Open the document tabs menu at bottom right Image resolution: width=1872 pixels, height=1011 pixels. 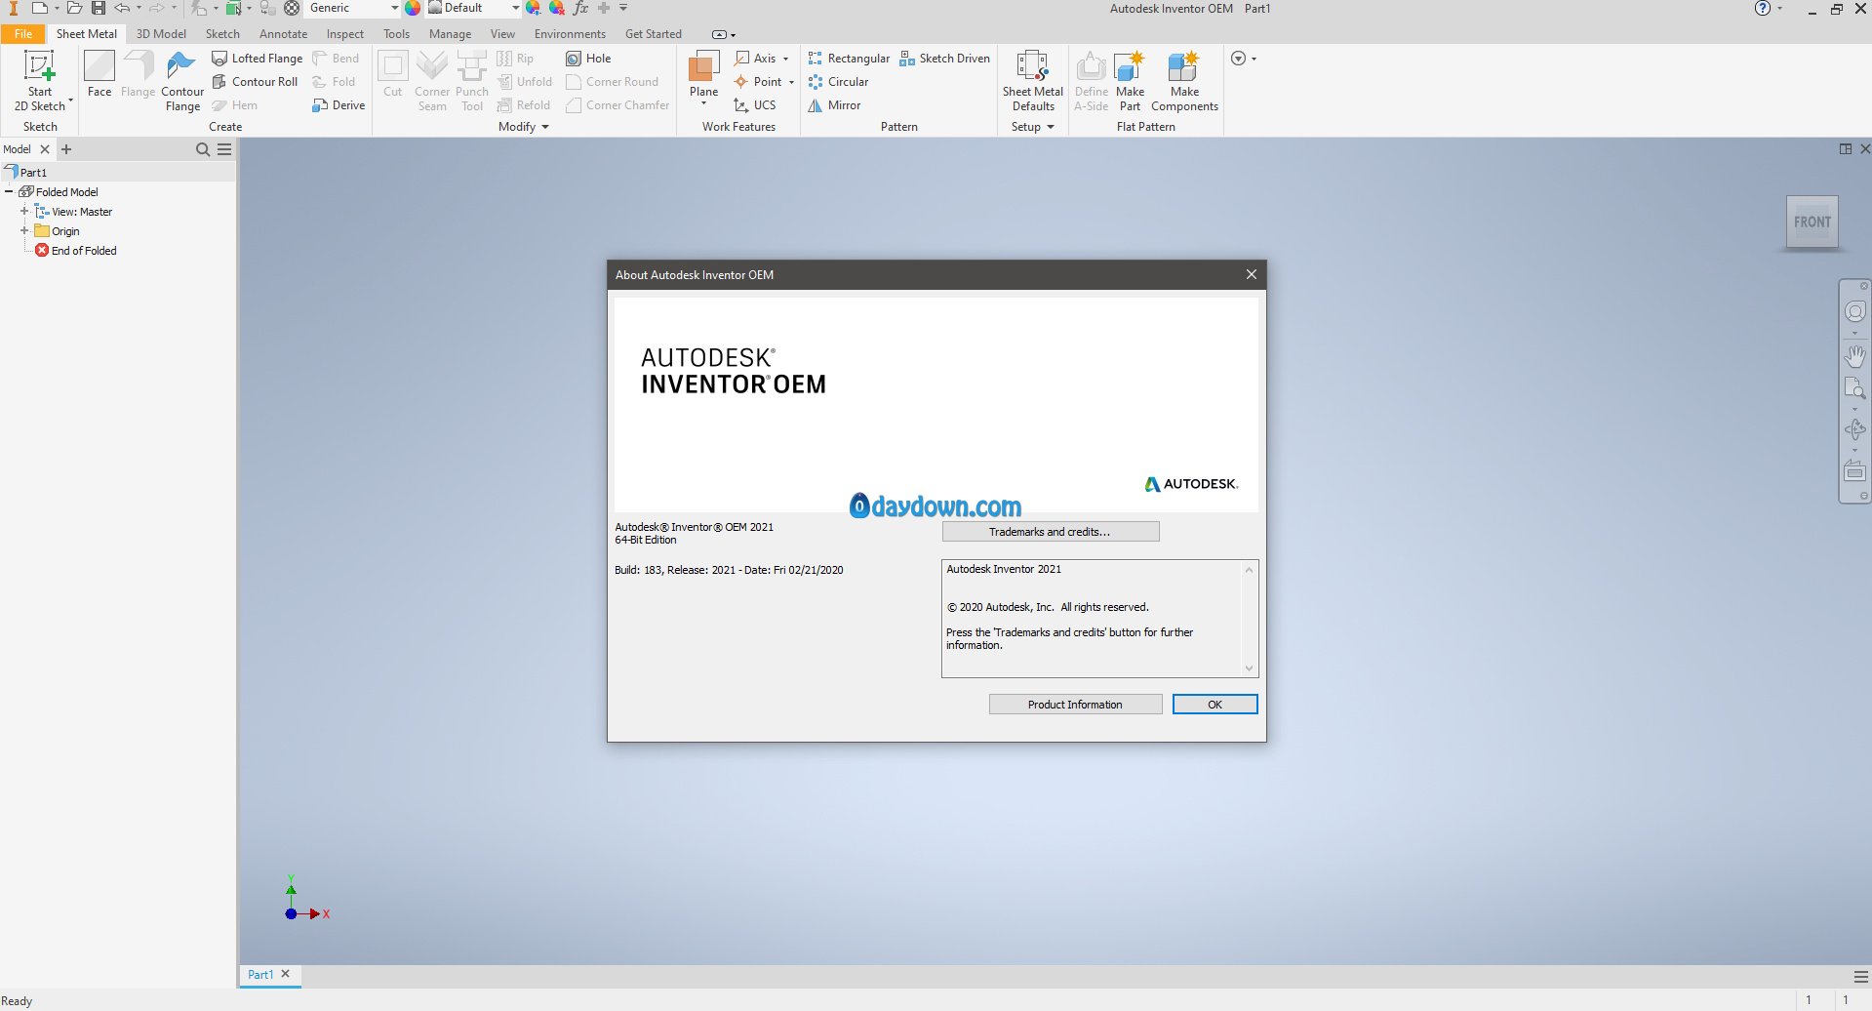pos(1860,976)
